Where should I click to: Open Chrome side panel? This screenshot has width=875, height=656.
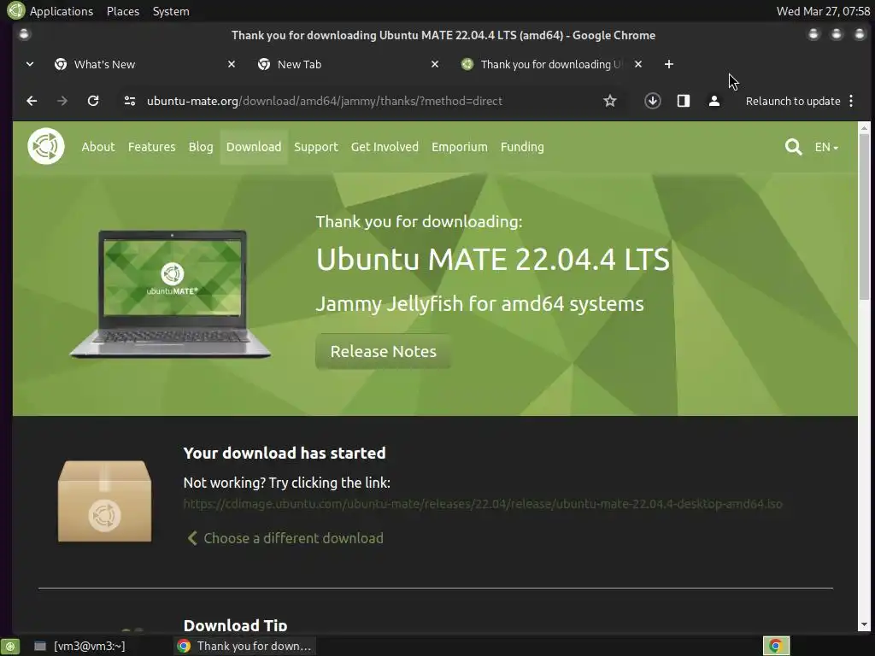[683, 101]
